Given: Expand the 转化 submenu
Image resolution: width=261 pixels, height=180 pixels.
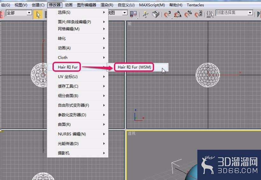Looking at the screenshot, I should [78, 39].
